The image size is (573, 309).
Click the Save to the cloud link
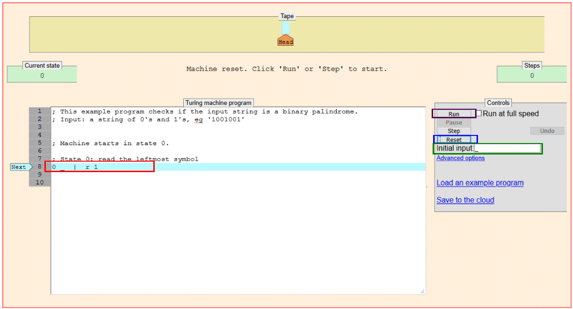click(x=465, y=200)
